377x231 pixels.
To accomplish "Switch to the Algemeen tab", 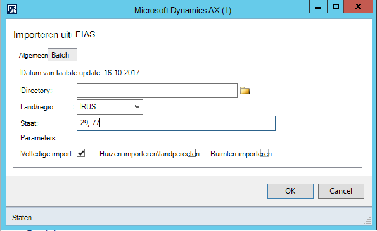I will tap(33, 55).
